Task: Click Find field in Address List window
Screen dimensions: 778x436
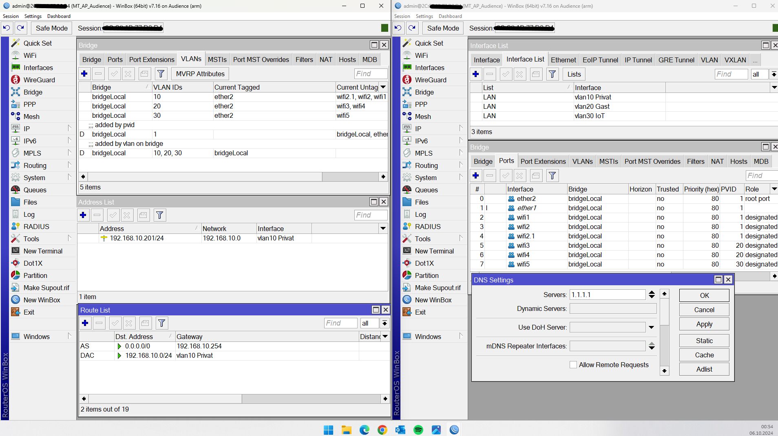Action: pos(370,215)
